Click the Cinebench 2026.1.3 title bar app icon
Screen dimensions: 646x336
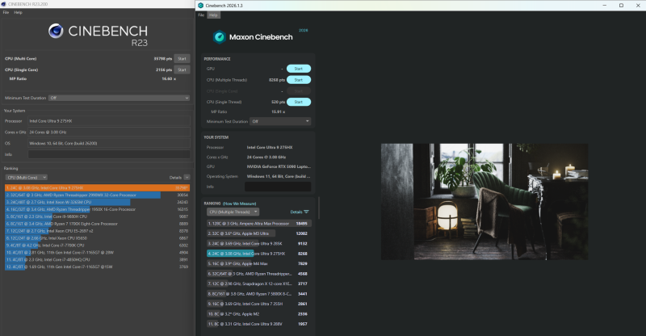[200, 6]
